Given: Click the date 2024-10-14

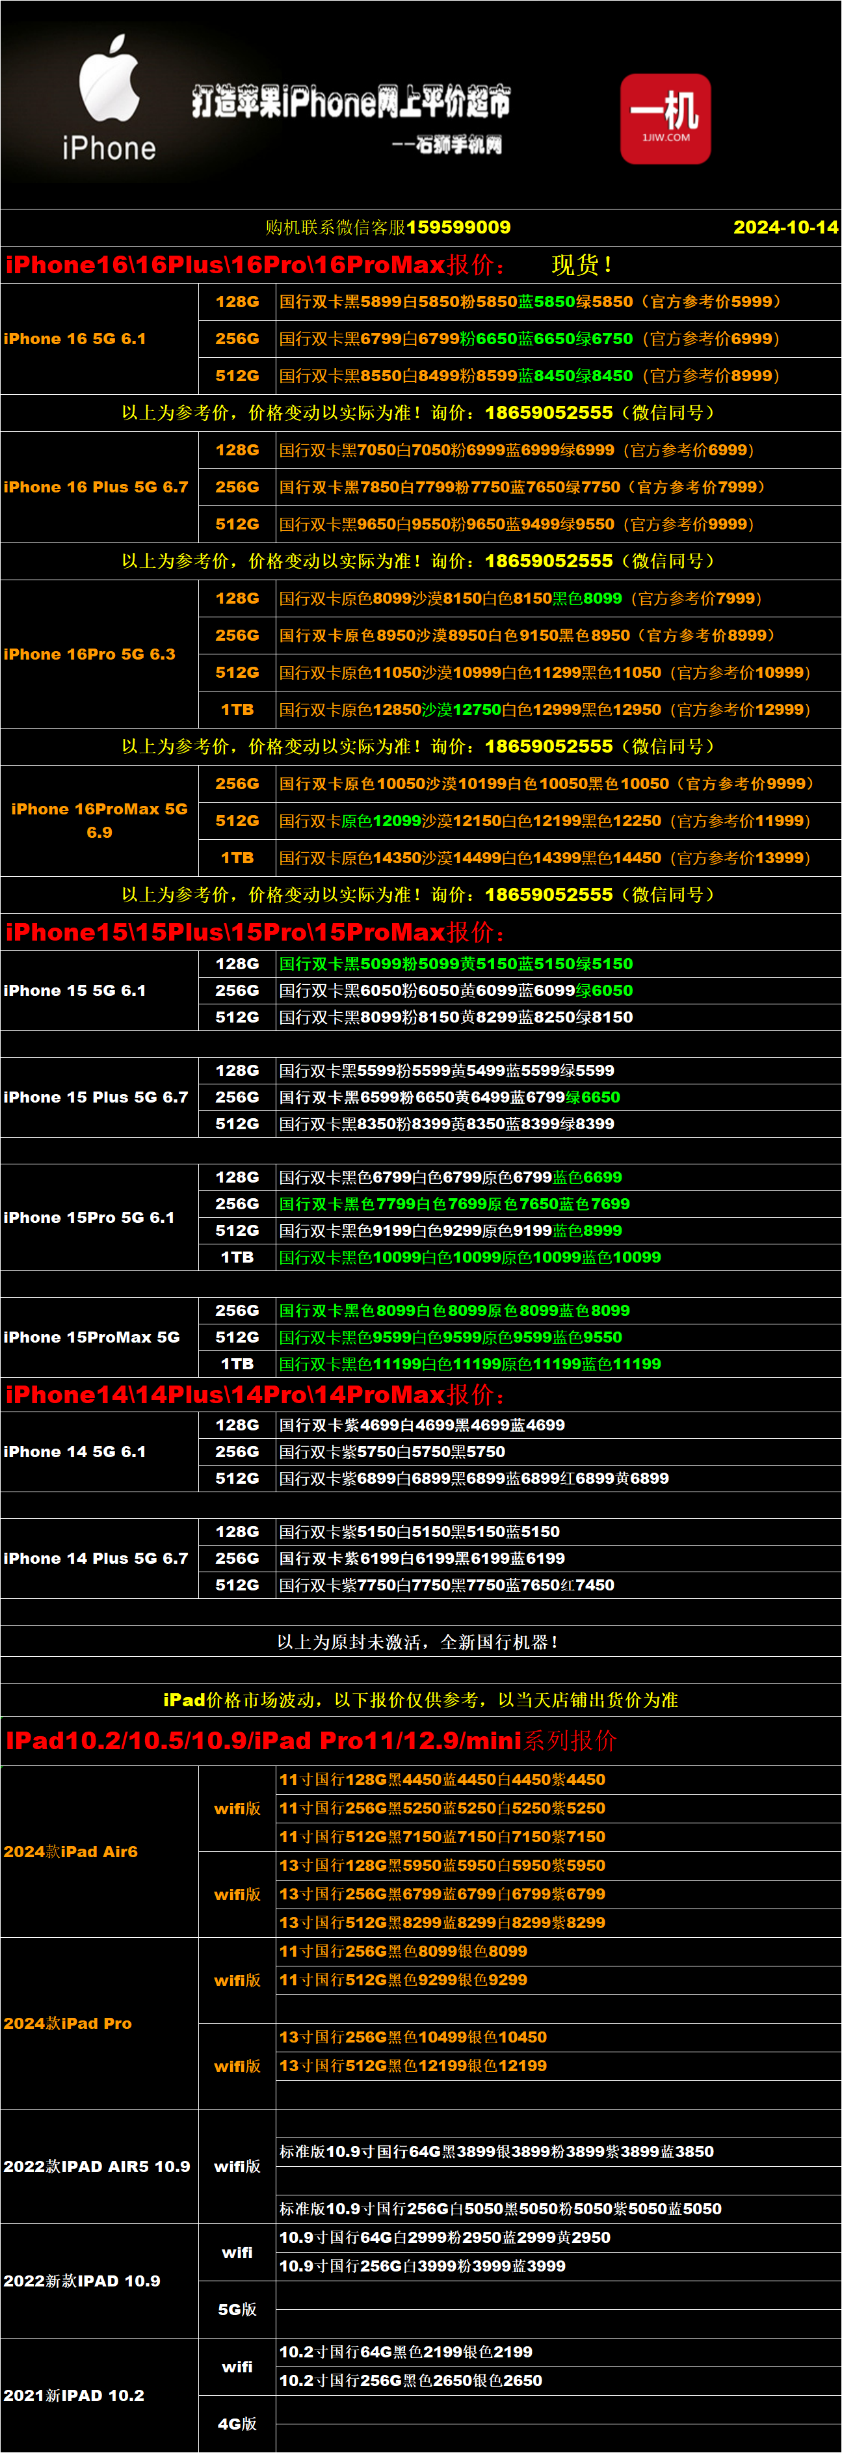Looking at the screenshot, I should 786,228.
